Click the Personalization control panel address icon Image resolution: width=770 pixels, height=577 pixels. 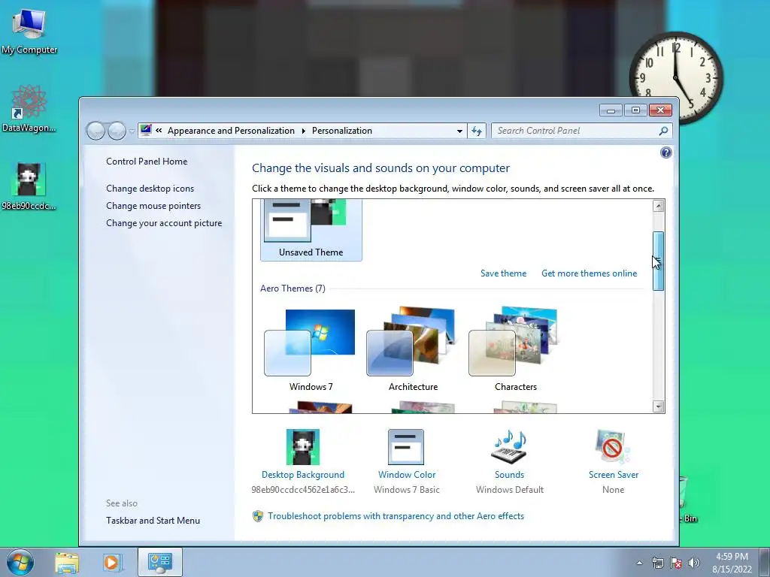146,131
